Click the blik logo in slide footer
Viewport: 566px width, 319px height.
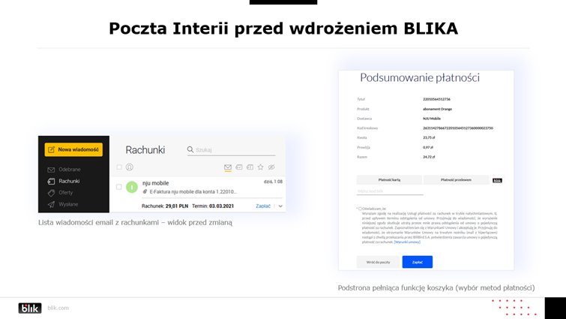[30, 308]
